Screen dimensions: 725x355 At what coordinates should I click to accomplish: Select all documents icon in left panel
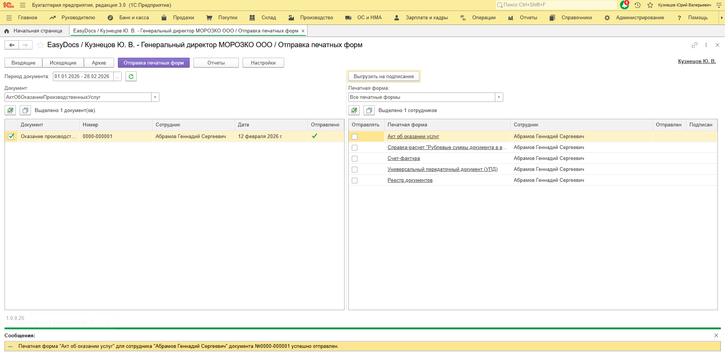11,111
